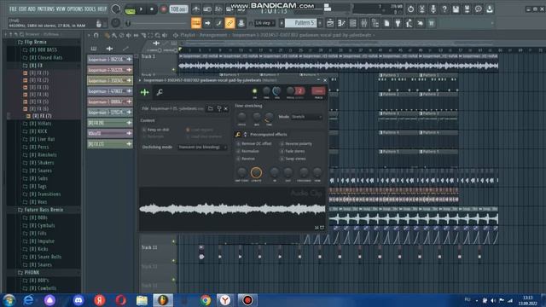
Task: Open the Mixer view icon
Action: tap(364, 23)
